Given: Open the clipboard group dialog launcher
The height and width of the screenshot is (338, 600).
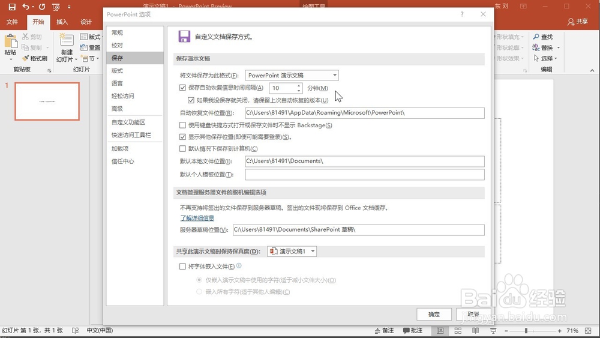Looking at the screenshot, I should click(x=49, y=70).
